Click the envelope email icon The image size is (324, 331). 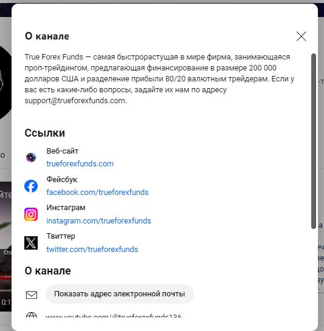point(32,295)
